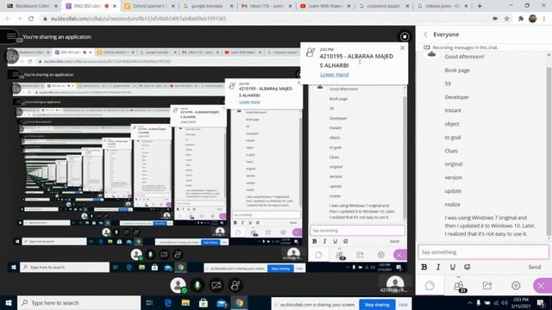
Task: Open the Collaborate session menu hamburger icon
Action: pyautogui.click(x=11, y=36)
